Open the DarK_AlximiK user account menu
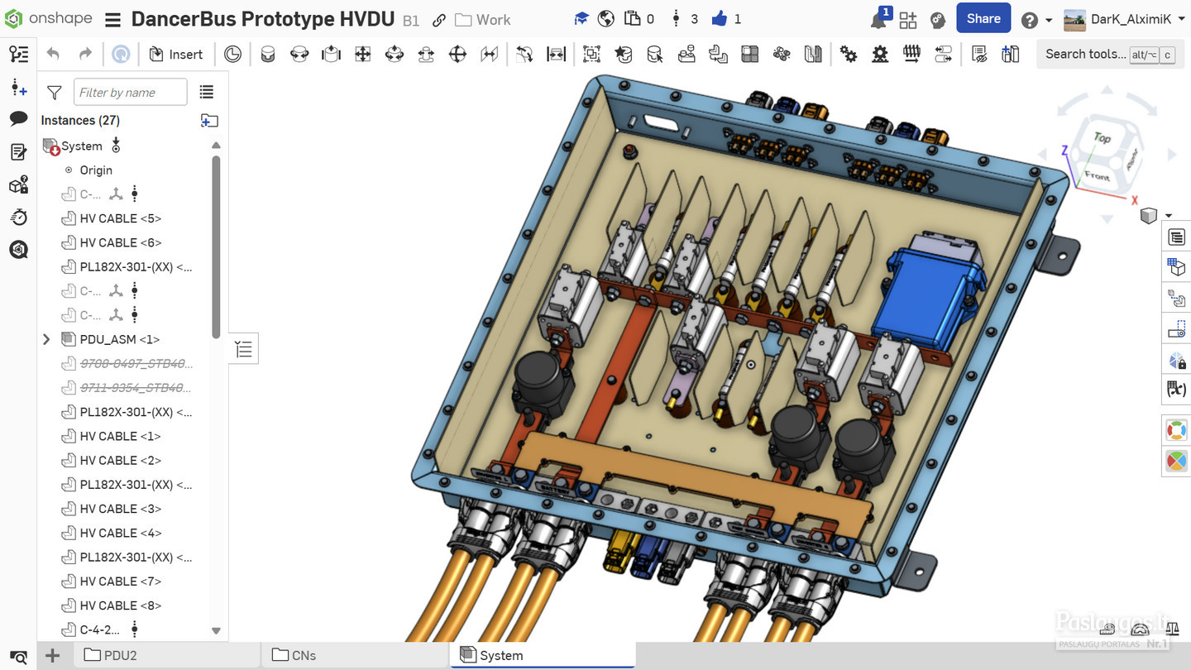1191x670 pixels. pos(1123,19)
